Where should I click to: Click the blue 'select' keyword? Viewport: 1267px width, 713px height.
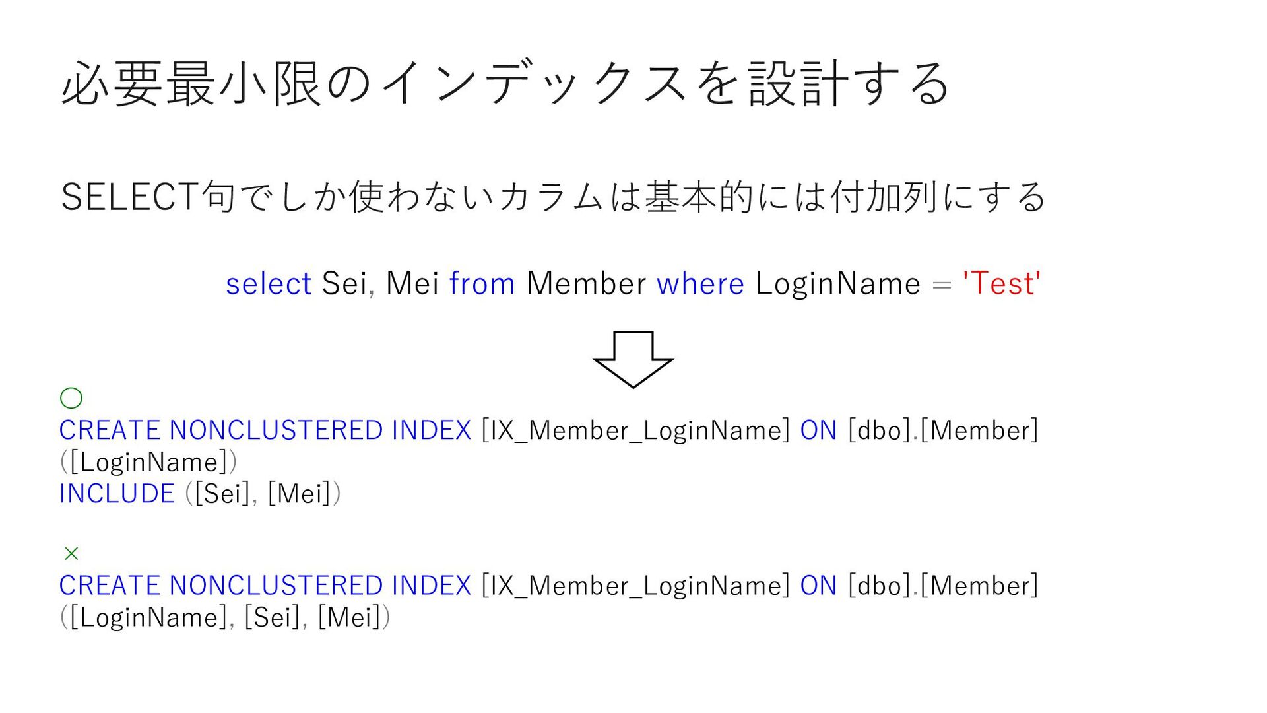pos(268,284)
